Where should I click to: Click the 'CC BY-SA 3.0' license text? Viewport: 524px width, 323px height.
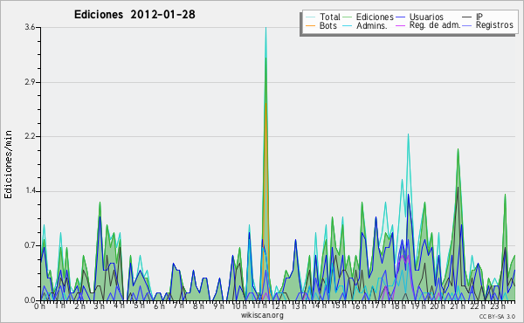497,317
